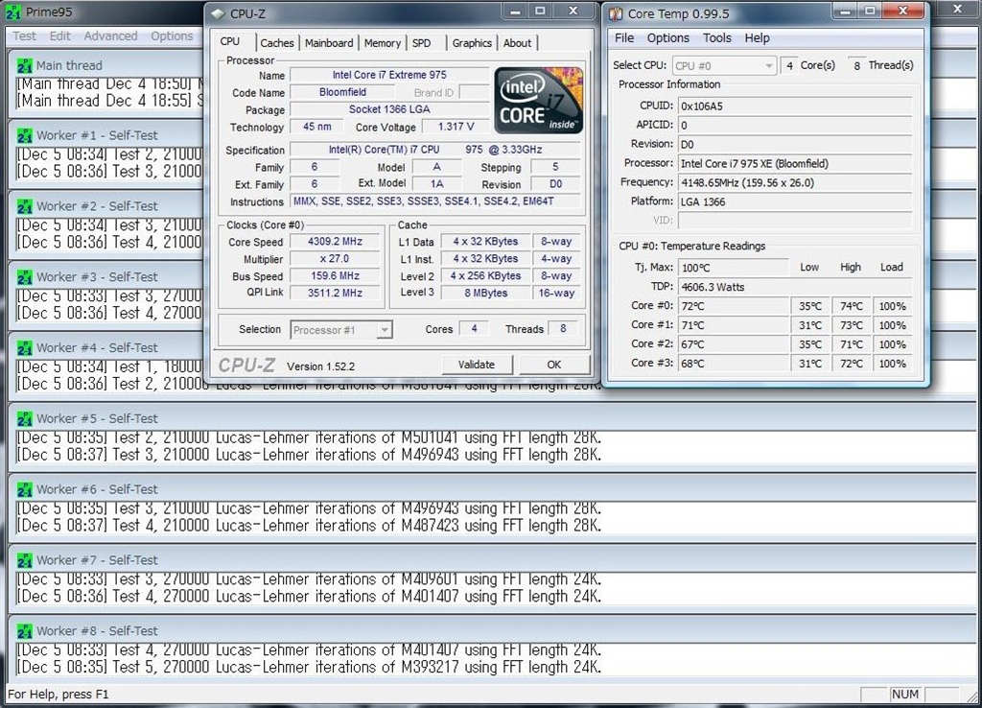Viewport: 982px width, 708px height.
Task: Open the Tools menu in Core Temp
Action: (x=716, y=38)
